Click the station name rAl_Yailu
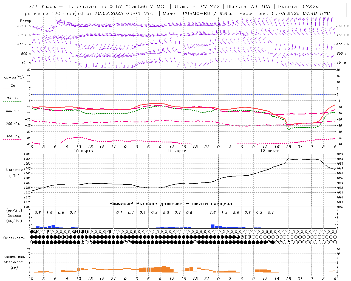 pos(42,7)
